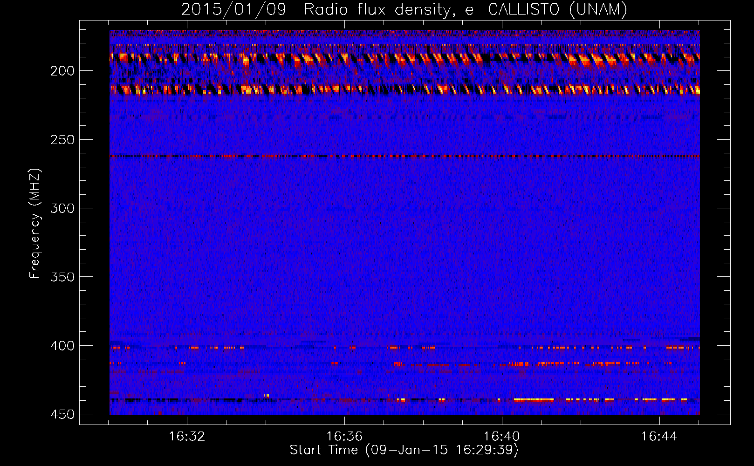Choose the 450 frequency tick label
The image size is (754, 466).
pyautogui.click(x=62, y=414)
